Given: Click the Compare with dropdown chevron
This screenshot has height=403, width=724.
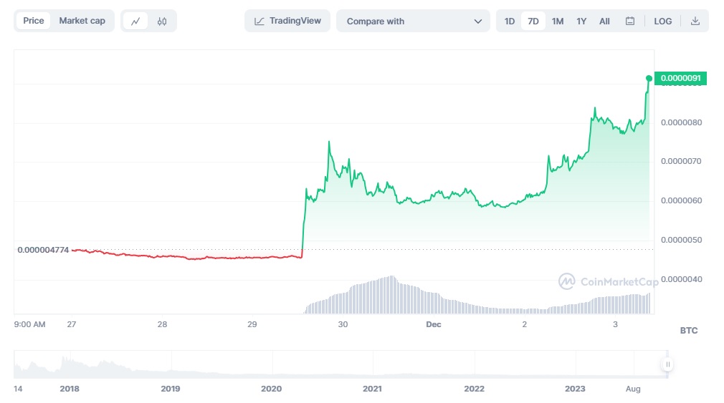Looking at the screenshot, I should coord(478,21).
